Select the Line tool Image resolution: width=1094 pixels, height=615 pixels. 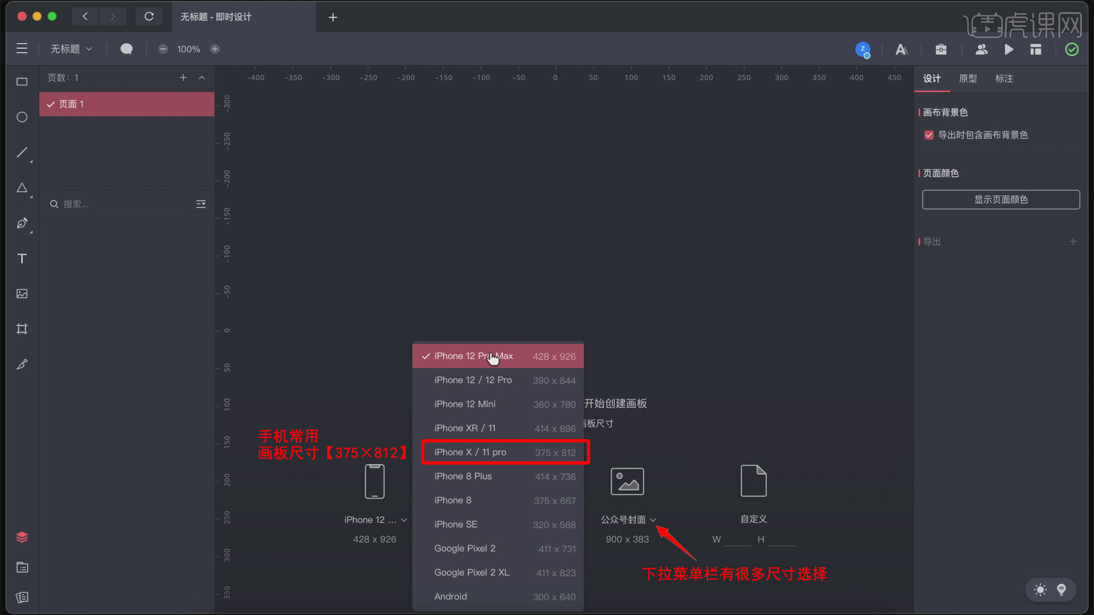point(22,153)
